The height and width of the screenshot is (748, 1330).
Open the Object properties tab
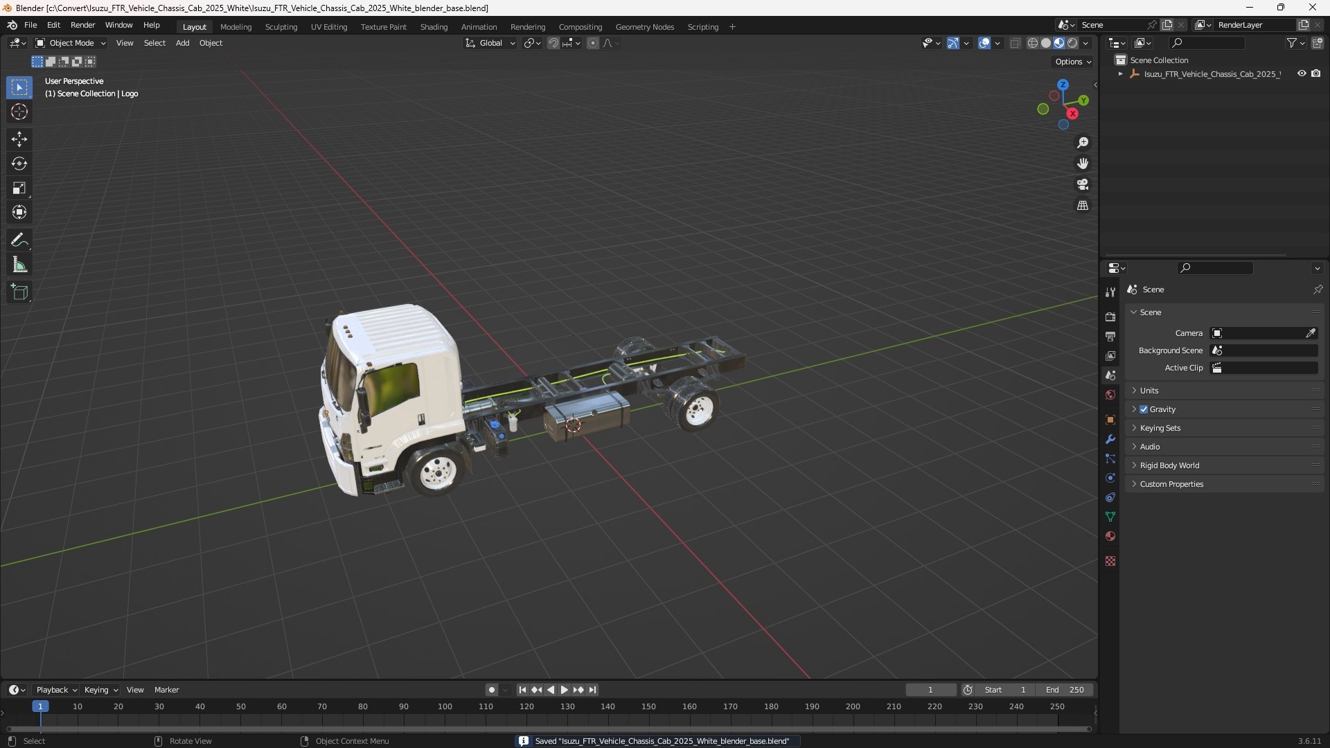point(1110,420)
